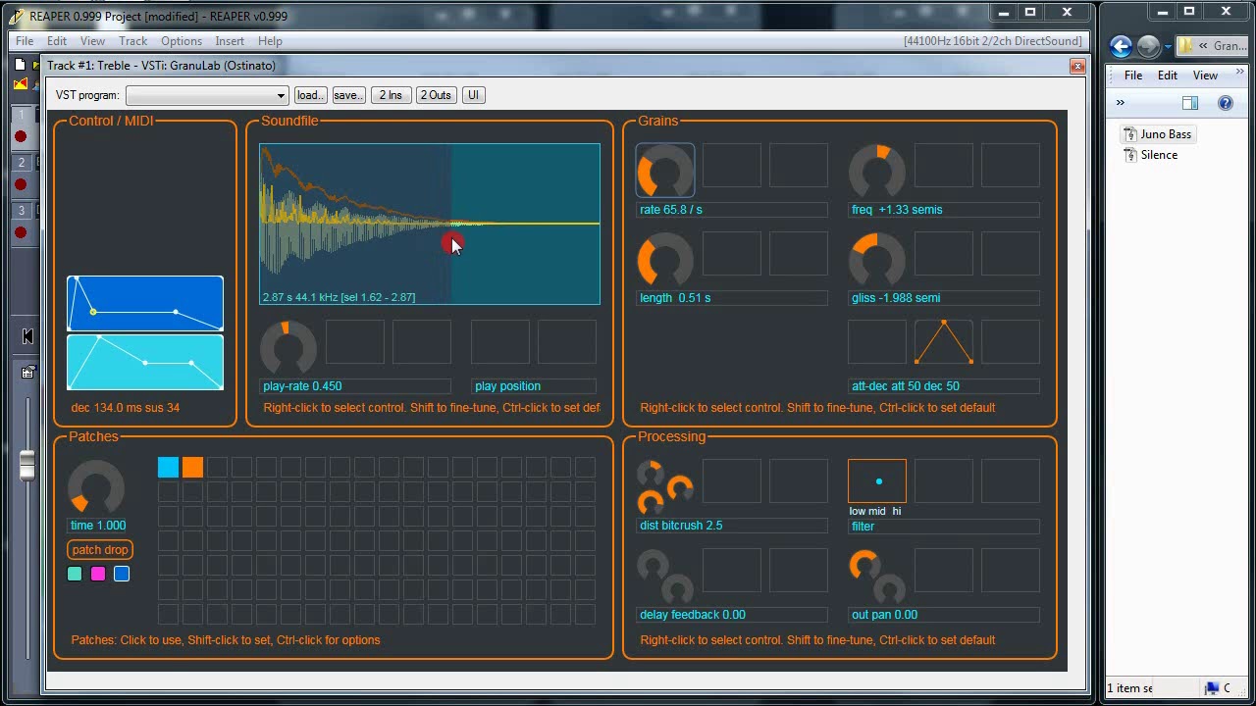Select the Juno Bass file in Explorer
This screenshot has height=706, width=1256.
tap(1158, 134)
